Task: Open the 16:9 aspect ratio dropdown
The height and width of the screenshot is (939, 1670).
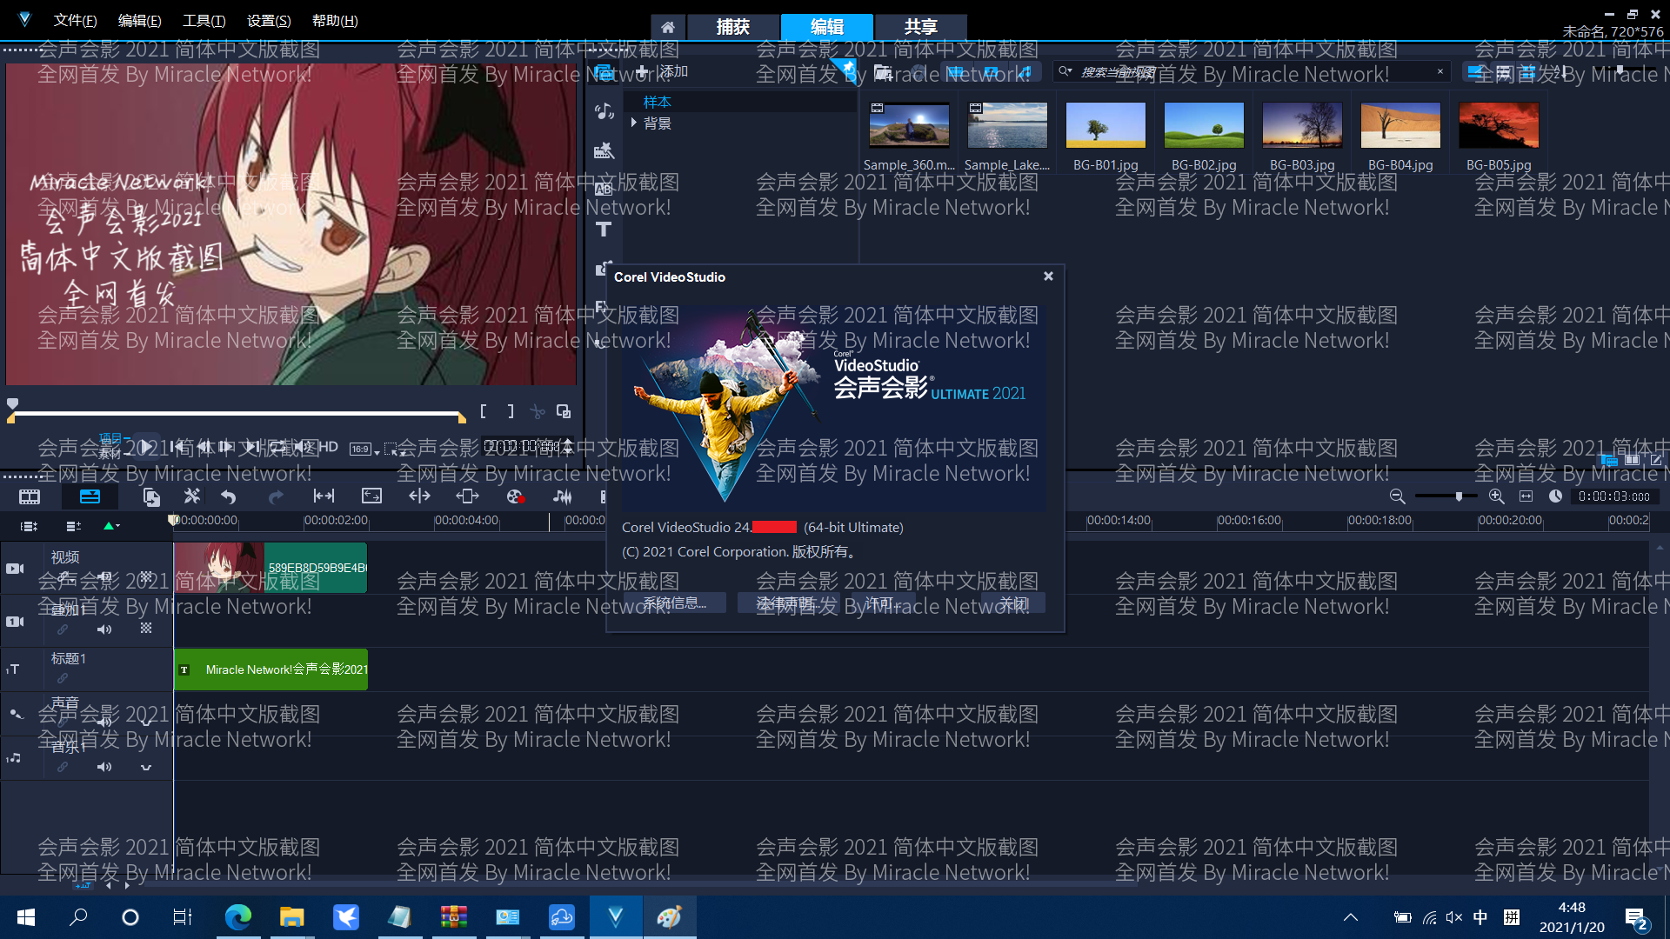Action: (364, 450)
